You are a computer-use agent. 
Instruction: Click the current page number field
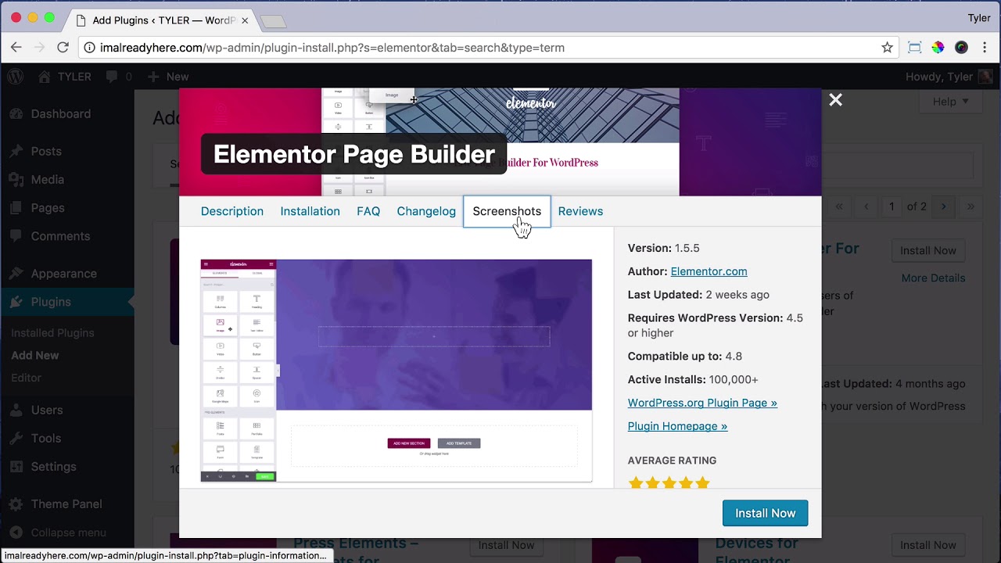click(x=891, y=206)
